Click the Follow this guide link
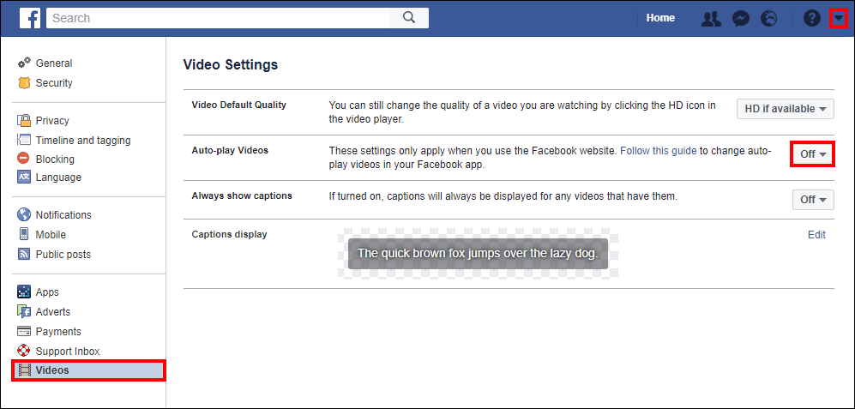Viewport: 855px width, 409px height. (x=658, y=151)
